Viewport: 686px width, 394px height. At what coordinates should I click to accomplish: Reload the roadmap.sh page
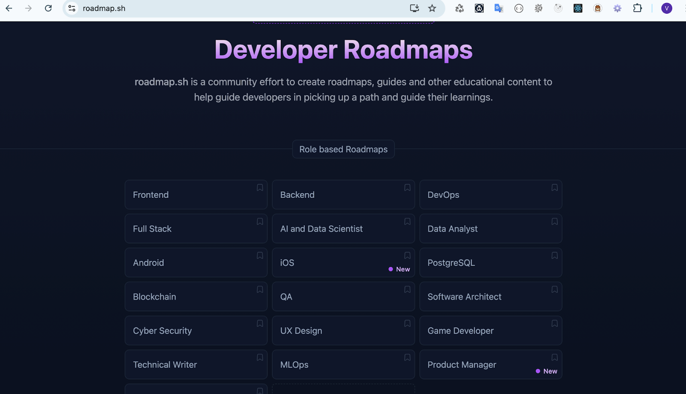coord(48,8)
